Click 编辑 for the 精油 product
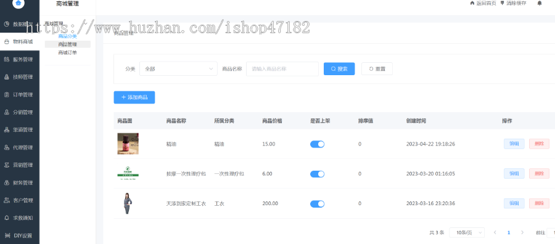Image resolution: width=555 pixels, height=244 pixels. click(x=514, y=144)
